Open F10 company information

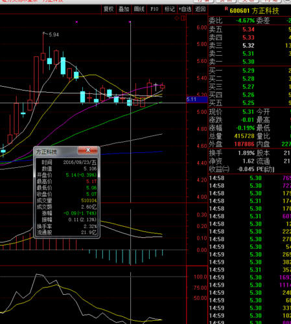click(154, 9)
